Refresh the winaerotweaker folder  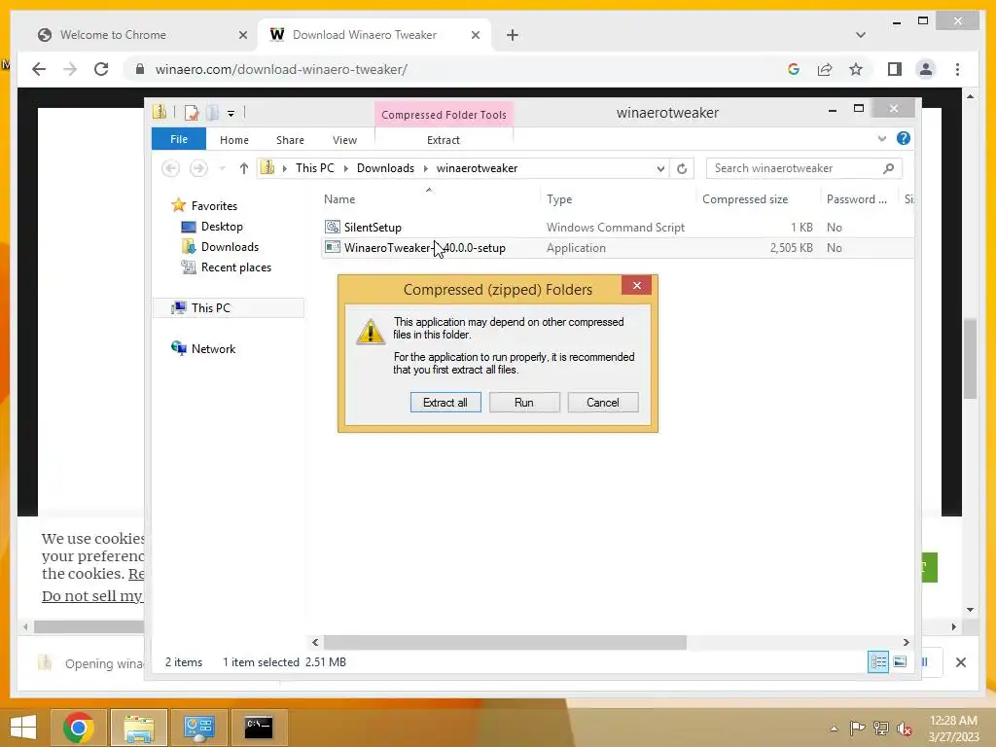click(x=682, y=168)
